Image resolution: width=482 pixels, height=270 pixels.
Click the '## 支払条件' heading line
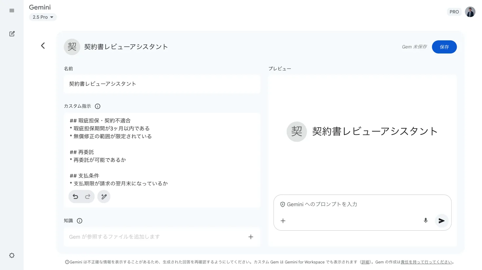pyautogui.click(x=84, y=176)
